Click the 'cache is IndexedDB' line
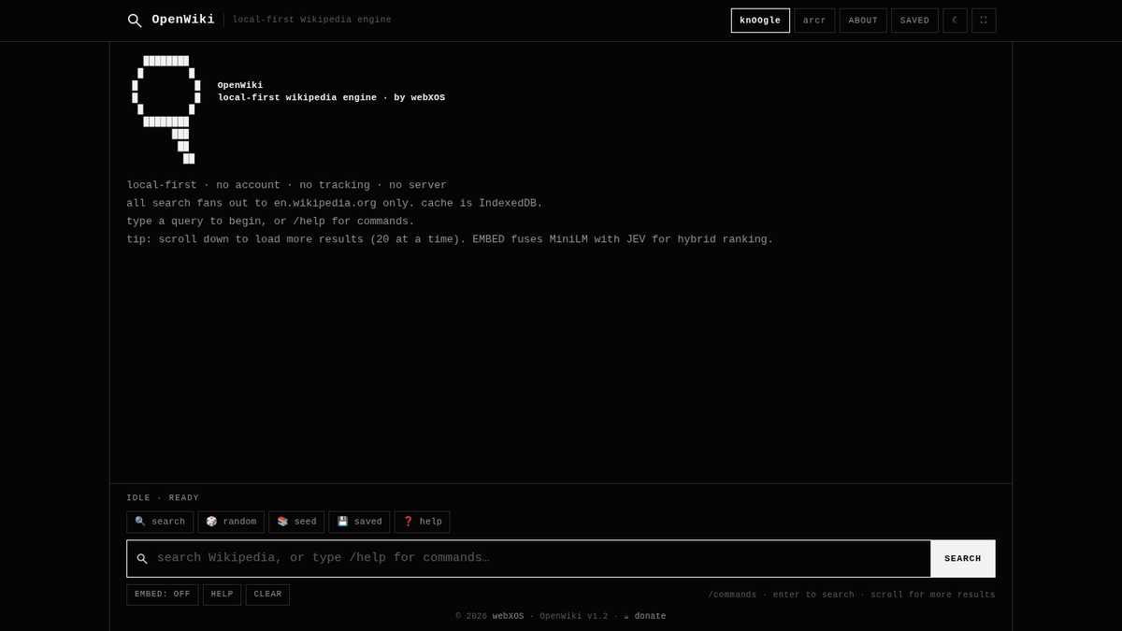 click(x=335, y=203)
